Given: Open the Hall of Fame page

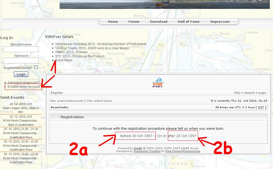Looking at the screenshot, I should coord(188,22).
